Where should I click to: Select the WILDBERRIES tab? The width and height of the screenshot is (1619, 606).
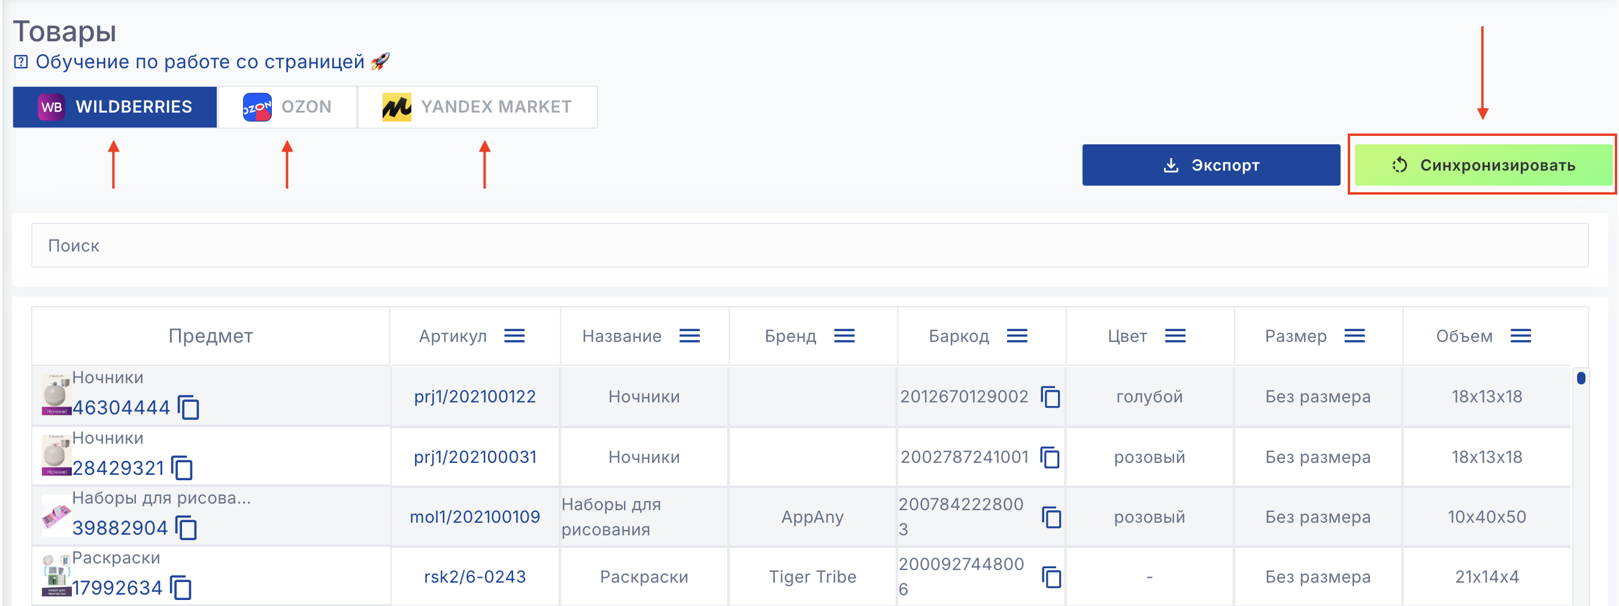click(115, 107)
